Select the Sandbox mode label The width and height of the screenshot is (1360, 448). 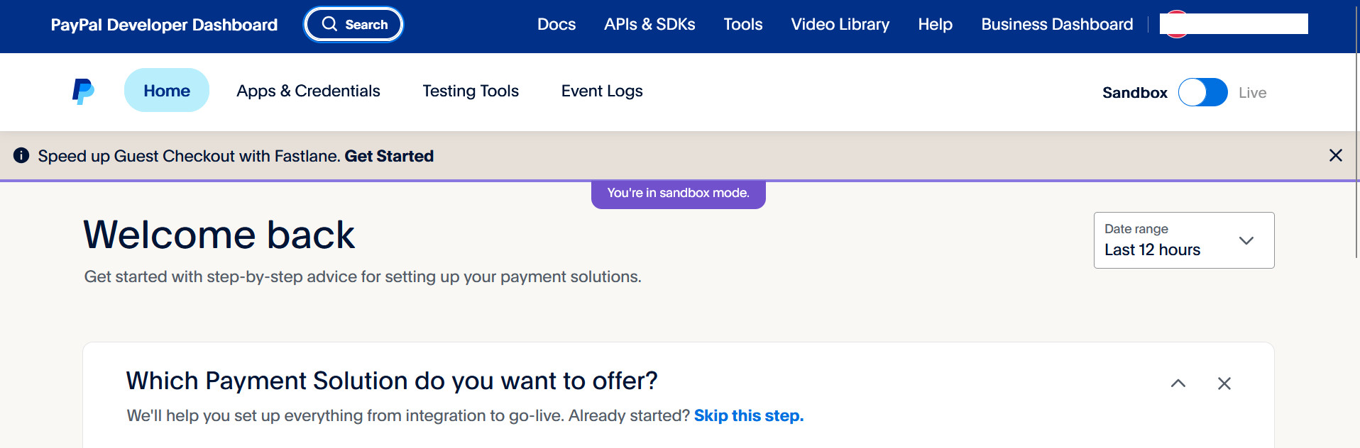1134,93
